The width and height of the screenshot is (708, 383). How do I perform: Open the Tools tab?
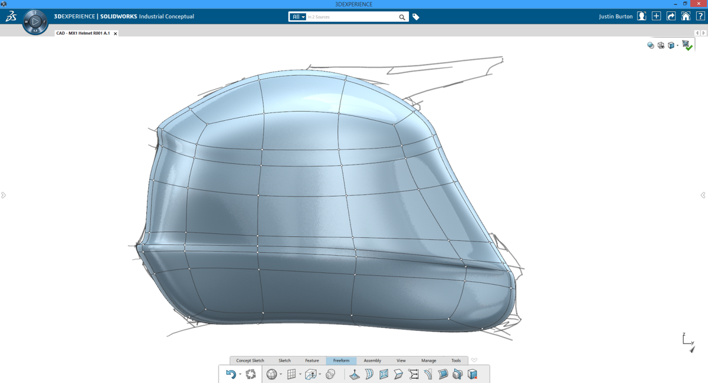[456, 361]
